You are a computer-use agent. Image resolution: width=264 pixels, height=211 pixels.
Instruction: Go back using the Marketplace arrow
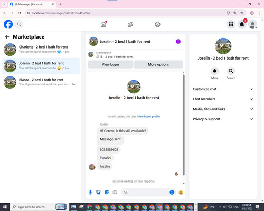(x=7, y=37)
